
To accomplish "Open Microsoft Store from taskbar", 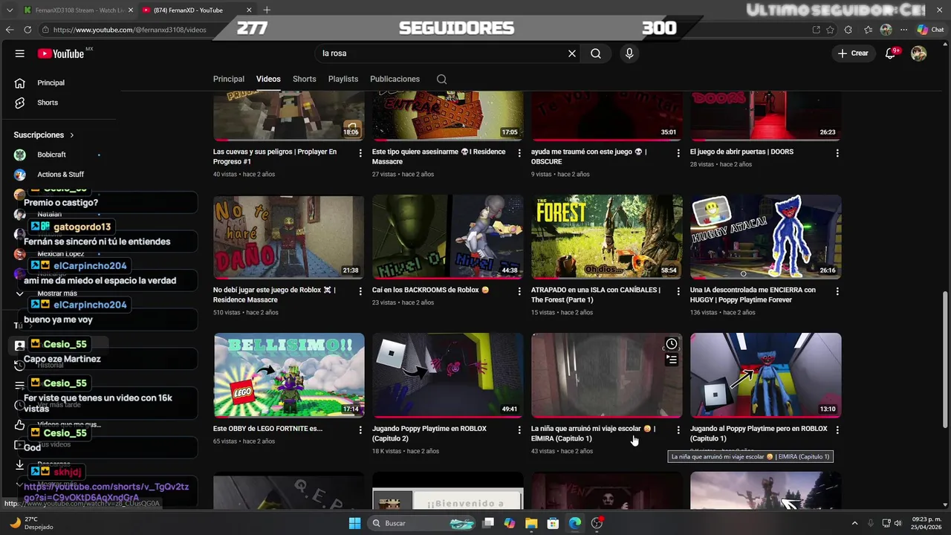I will click(553, 523).
